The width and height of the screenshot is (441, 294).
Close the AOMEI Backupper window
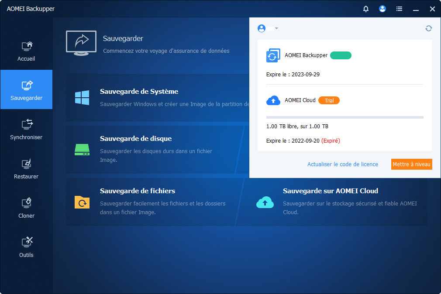coord(433,9)
